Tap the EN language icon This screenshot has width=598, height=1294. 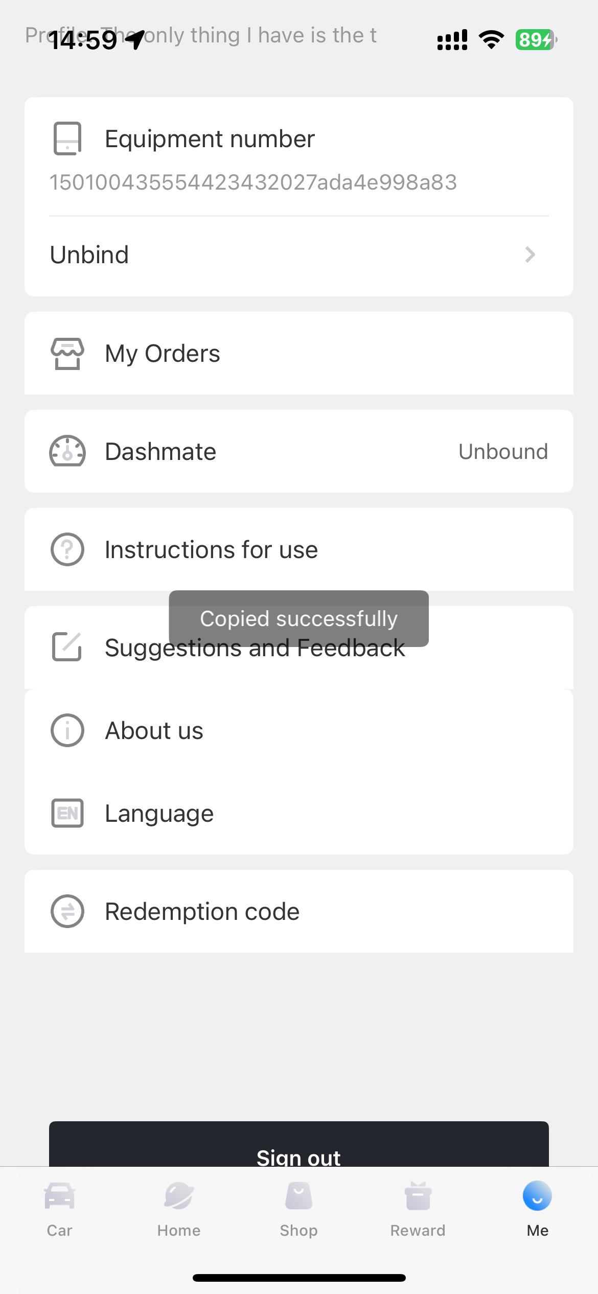click(x=67, y=813)
